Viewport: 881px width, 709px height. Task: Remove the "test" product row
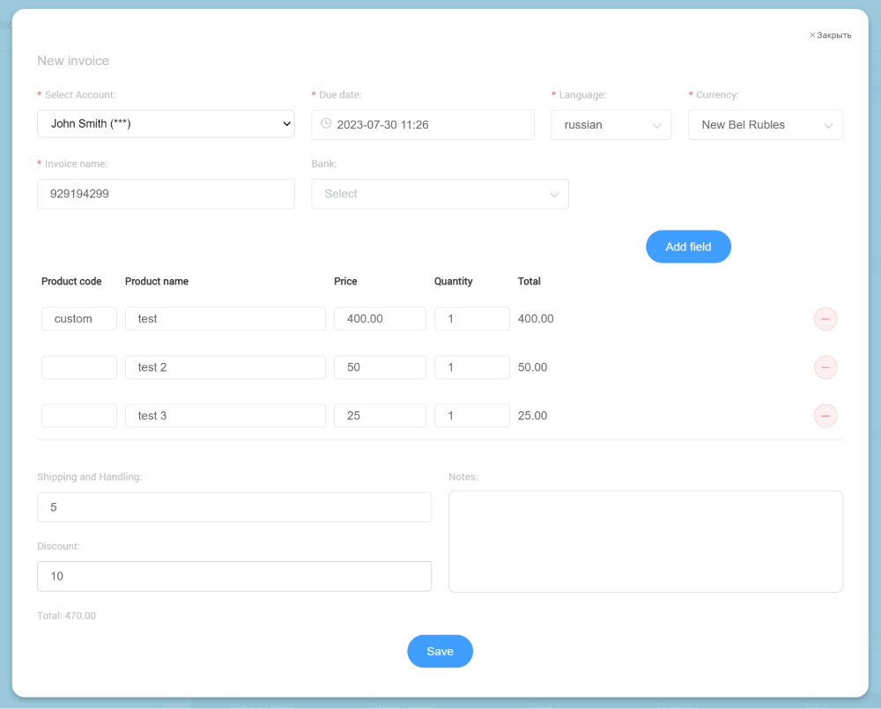pos(825,319)
